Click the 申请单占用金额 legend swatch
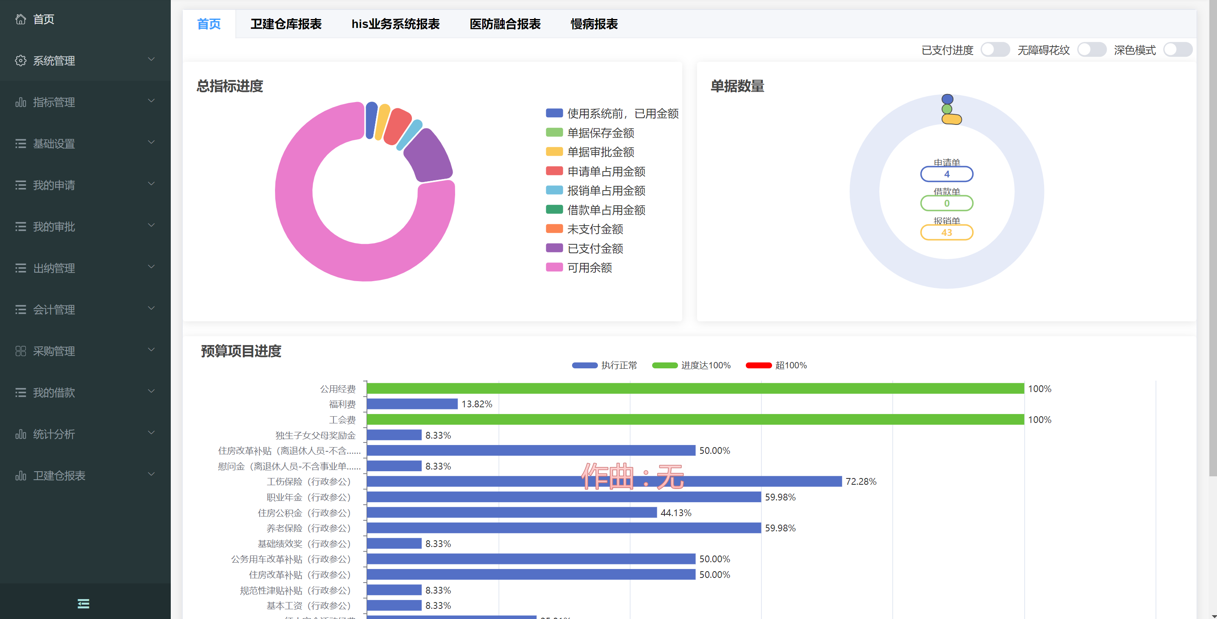1217x619 pixels. tap(554, 171)
